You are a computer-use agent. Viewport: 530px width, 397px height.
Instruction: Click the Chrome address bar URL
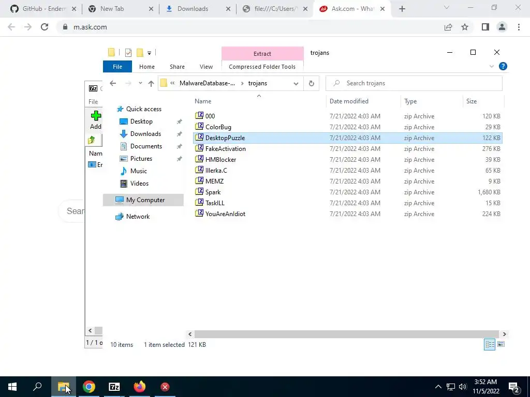pos(90,27)
